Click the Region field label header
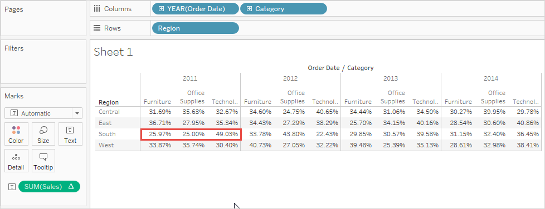 point(109,102)
